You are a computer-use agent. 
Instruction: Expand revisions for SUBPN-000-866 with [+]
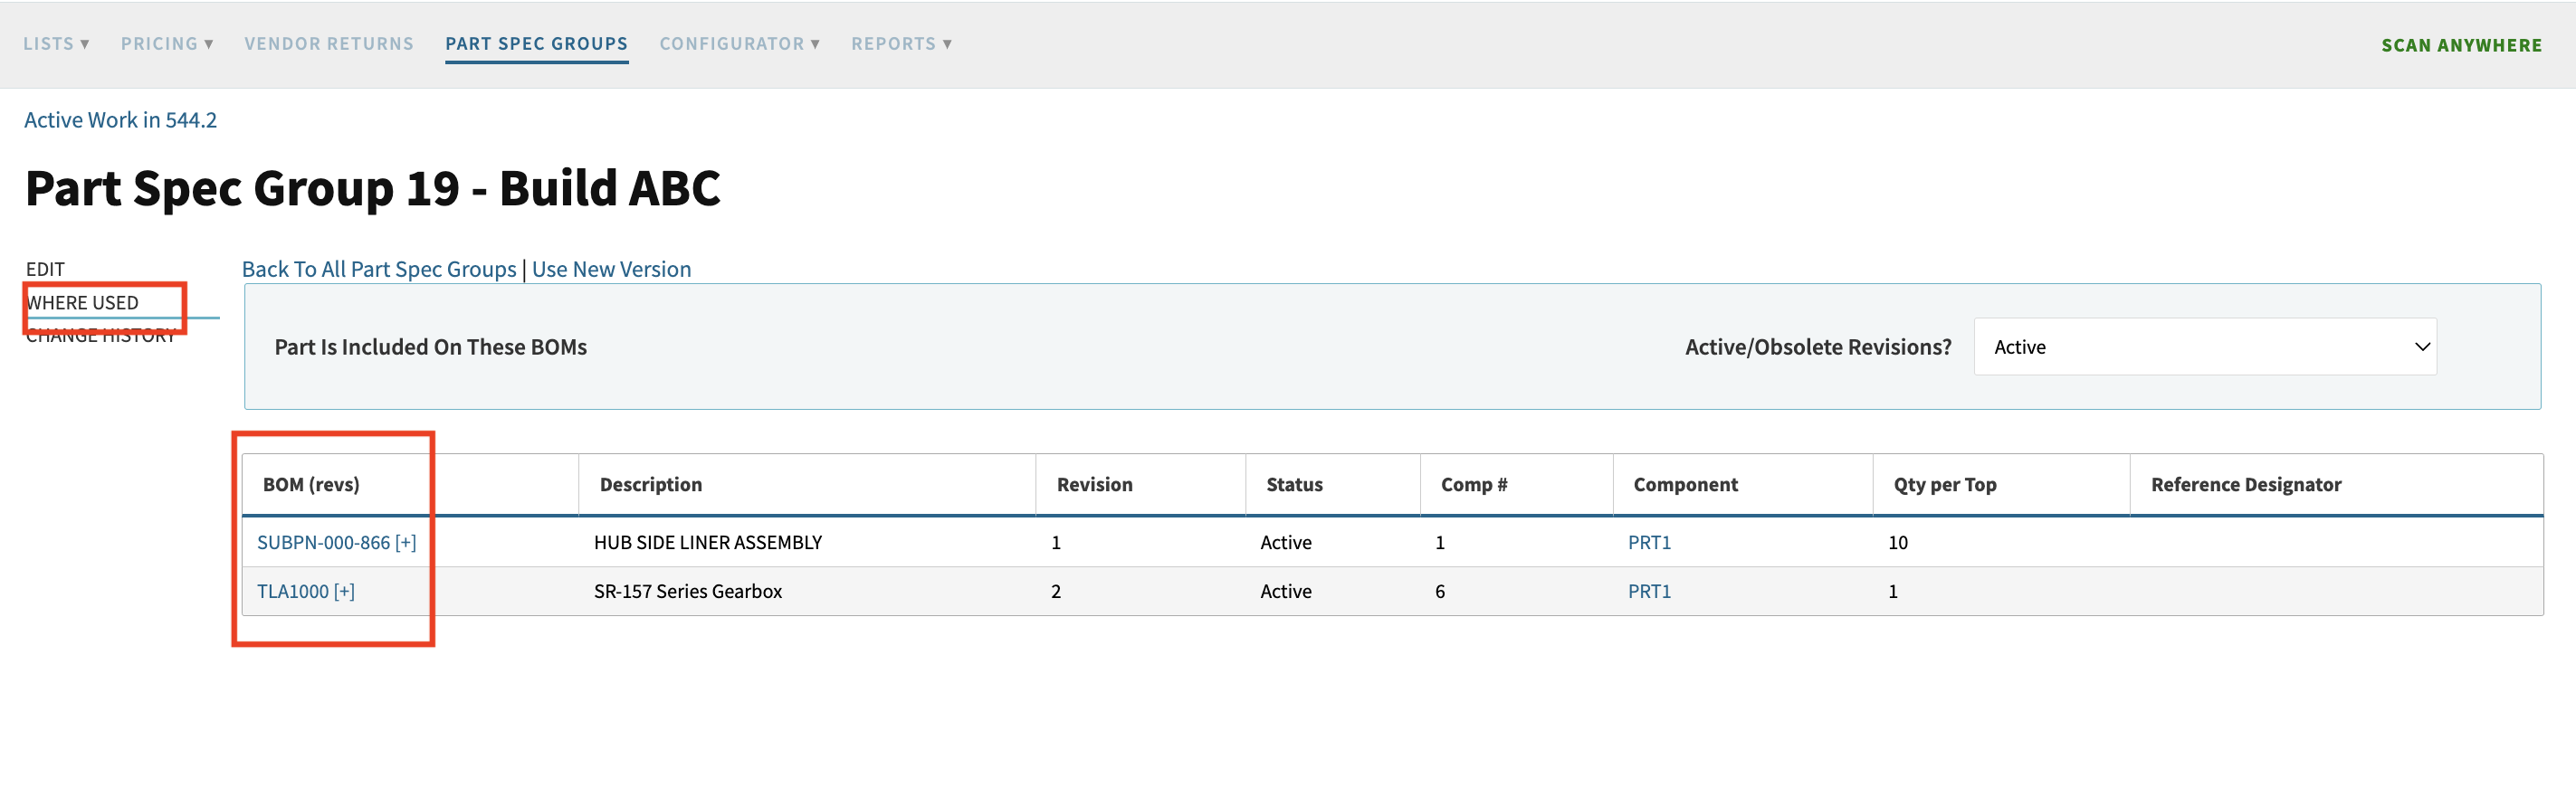coord(406,542)
